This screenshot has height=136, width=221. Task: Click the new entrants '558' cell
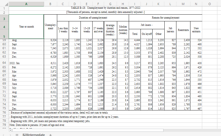(x=196, y=104)
